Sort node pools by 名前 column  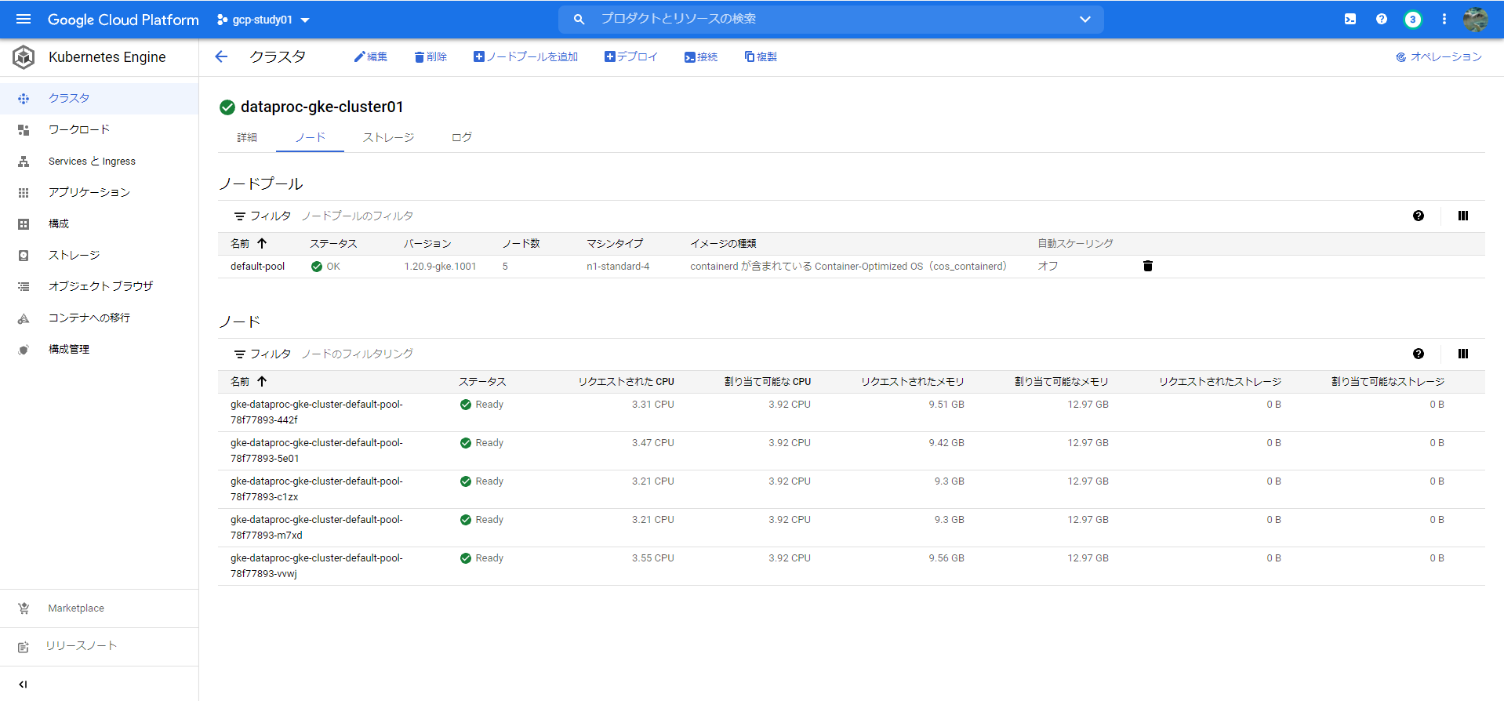[249, 244]
